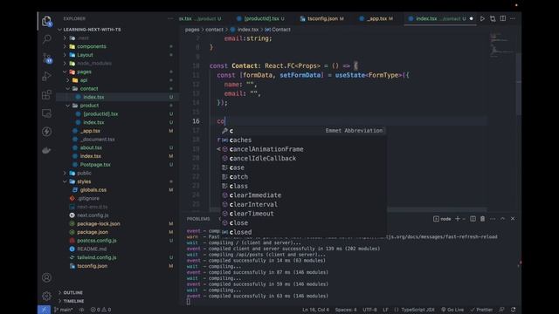Image resolution: width=559 pixels, height=314 pixels.
Task: Open globals.css in the explorer
Action: point(93,190)
